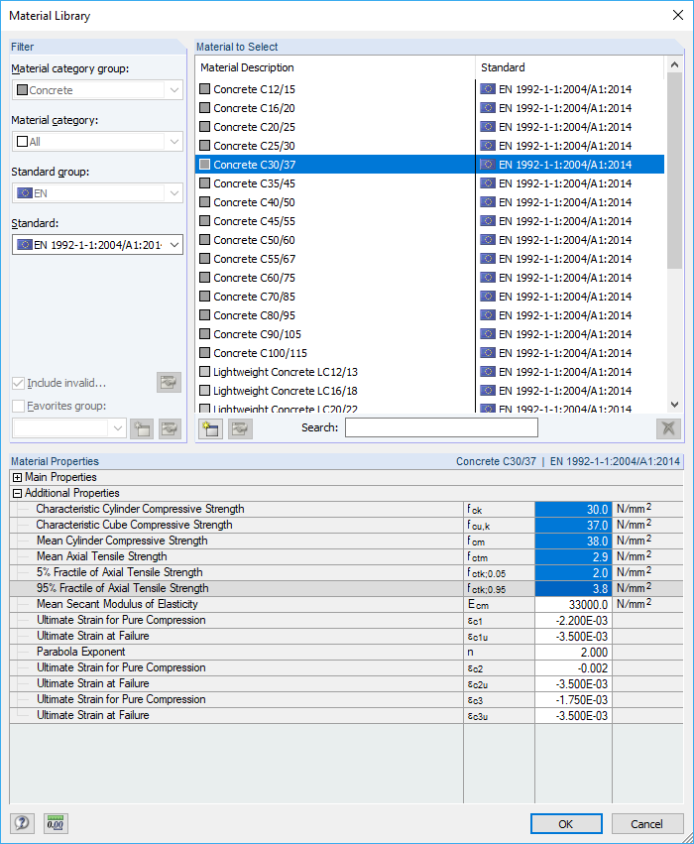Select Concrete C60/75 in the list
Screen dimensions: 694x844
(x=430, y=278)
